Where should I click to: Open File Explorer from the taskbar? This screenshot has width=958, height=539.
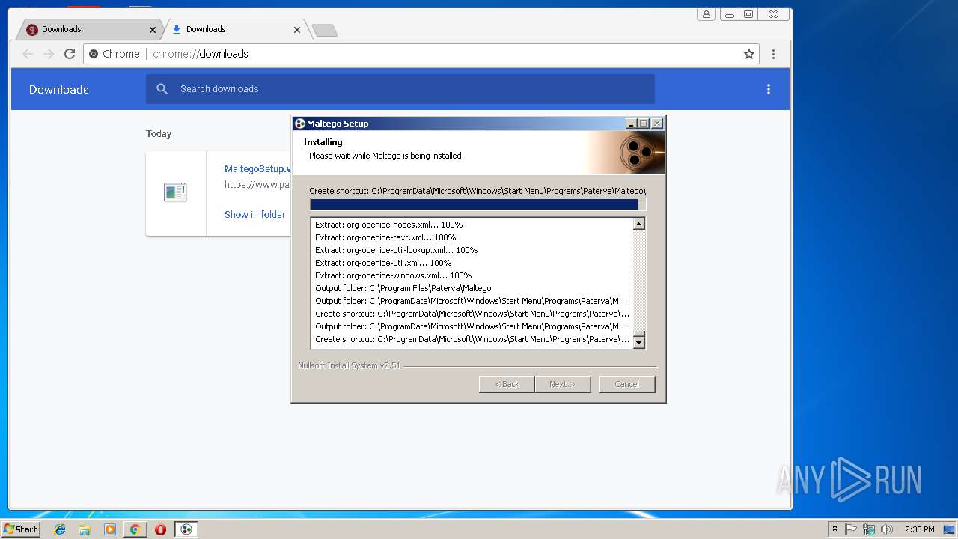(x=85, y=529)
